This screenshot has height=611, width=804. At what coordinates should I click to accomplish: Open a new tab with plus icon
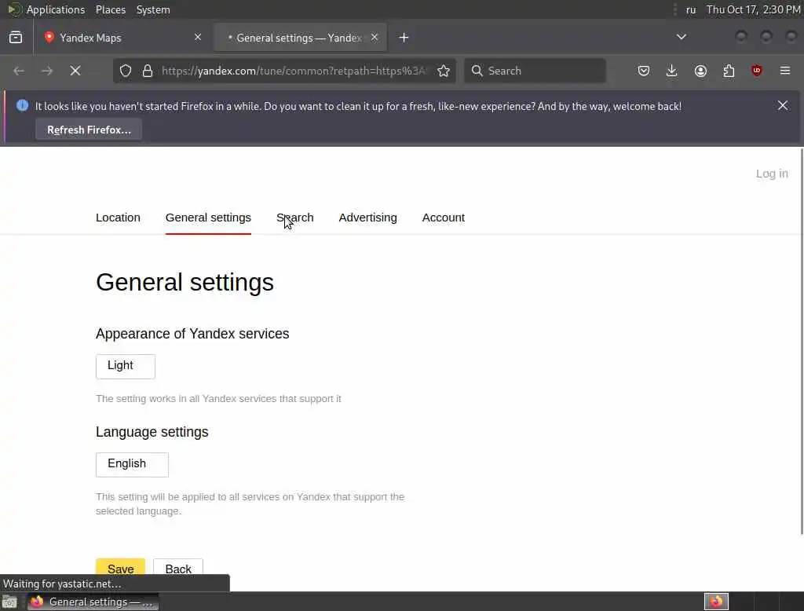pyautogui.click(x=404, y=38)
